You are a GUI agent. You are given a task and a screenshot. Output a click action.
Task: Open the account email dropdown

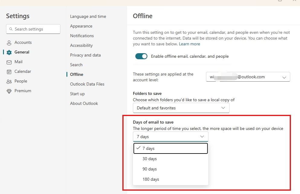(x=248, y=77)
